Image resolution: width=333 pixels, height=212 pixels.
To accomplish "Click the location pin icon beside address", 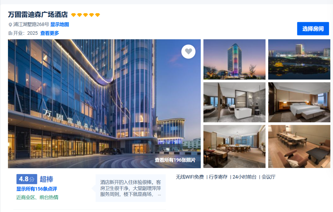I will point(10,25).
